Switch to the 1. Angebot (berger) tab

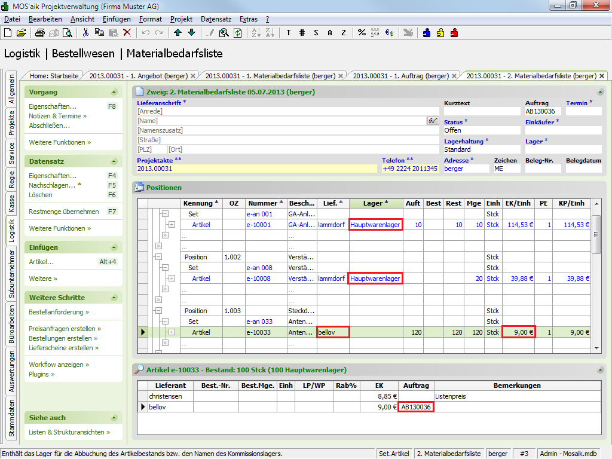click(x=139, y=76)
